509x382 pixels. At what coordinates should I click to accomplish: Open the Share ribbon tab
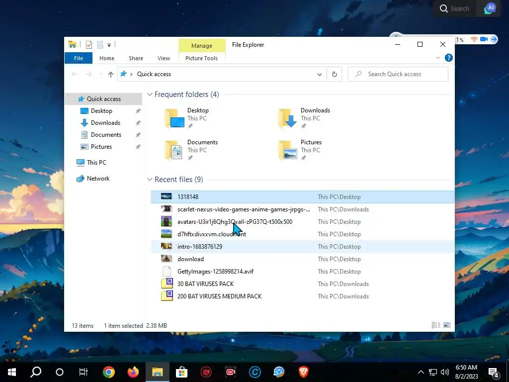136,58
